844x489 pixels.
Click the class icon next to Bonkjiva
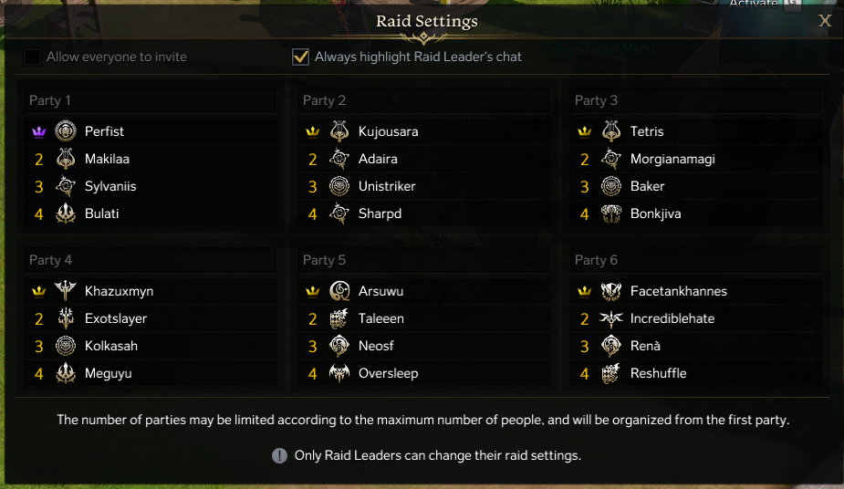[611, 213]
